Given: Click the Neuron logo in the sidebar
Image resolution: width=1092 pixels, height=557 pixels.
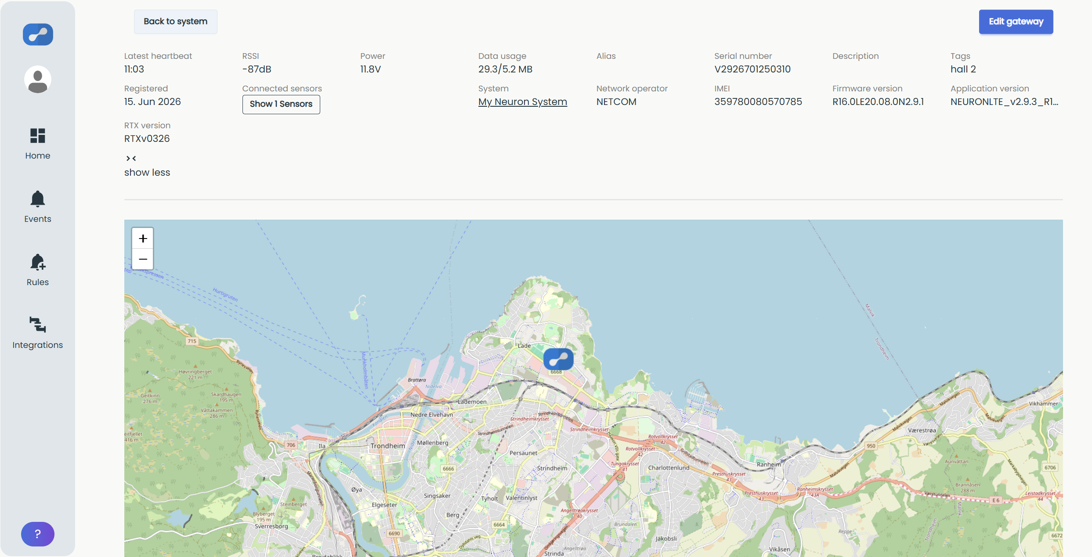Looking at the screenshot, I should pyautogui.click(x=38, y=34).
